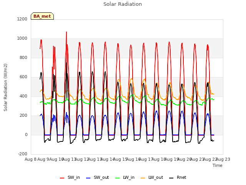
Task: Click the black Rnet legend swatch
Action: pyautogui.click(x=171, y=178)
